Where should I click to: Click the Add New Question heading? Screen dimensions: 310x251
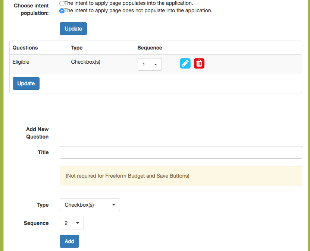(x=37, y=133)
